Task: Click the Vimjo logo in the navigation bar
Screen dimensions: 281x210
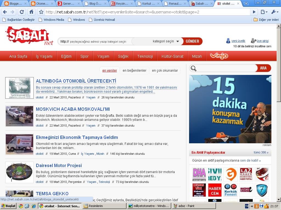Action: [x=219, y=56]
